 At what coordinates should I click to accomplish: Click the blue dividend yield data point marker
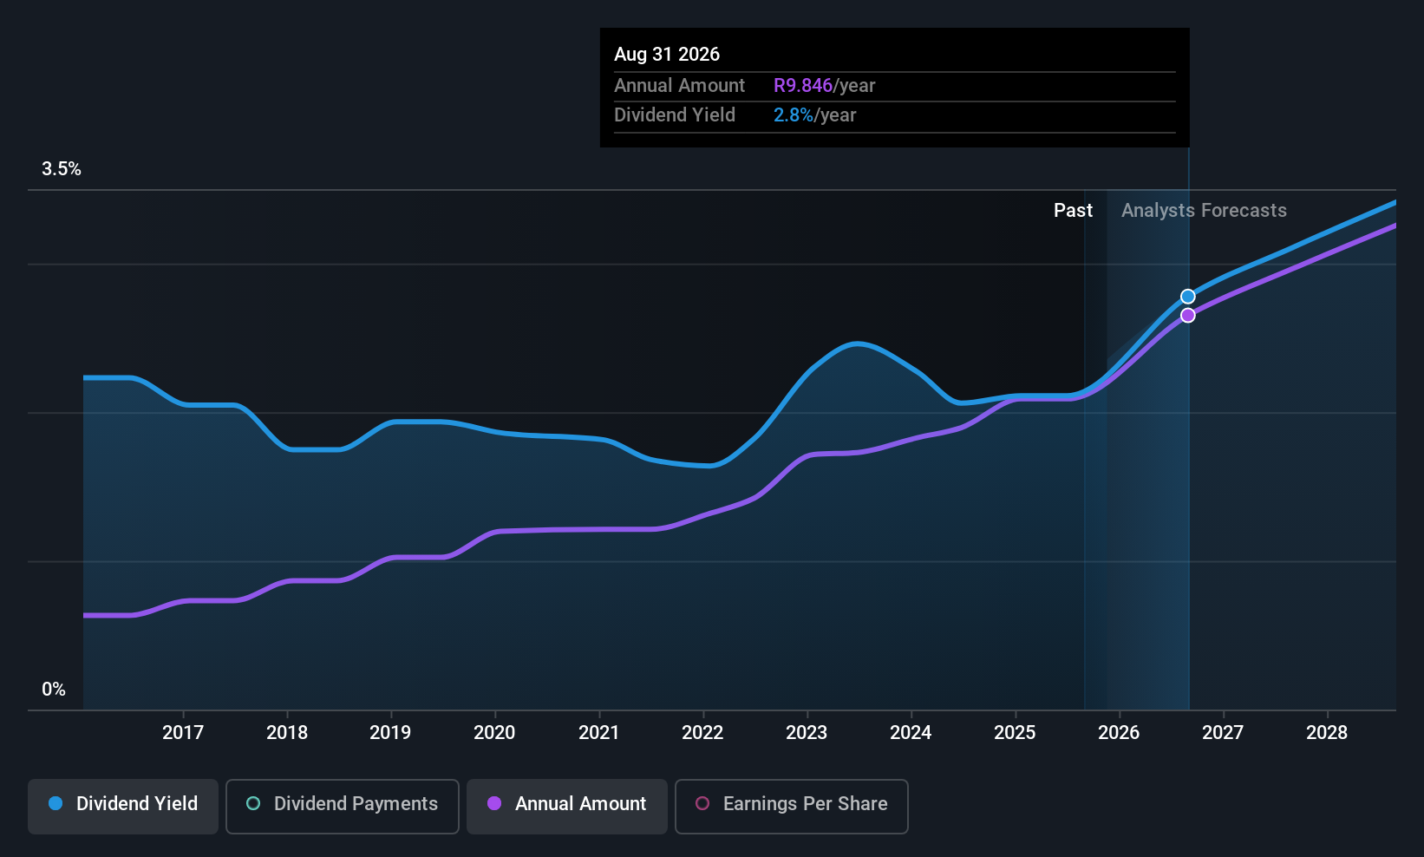1188,297
